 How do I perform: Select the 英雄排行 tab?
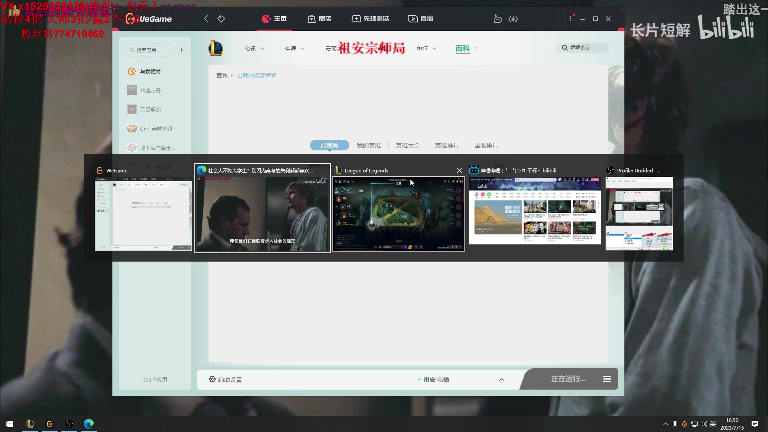point(447,146)
